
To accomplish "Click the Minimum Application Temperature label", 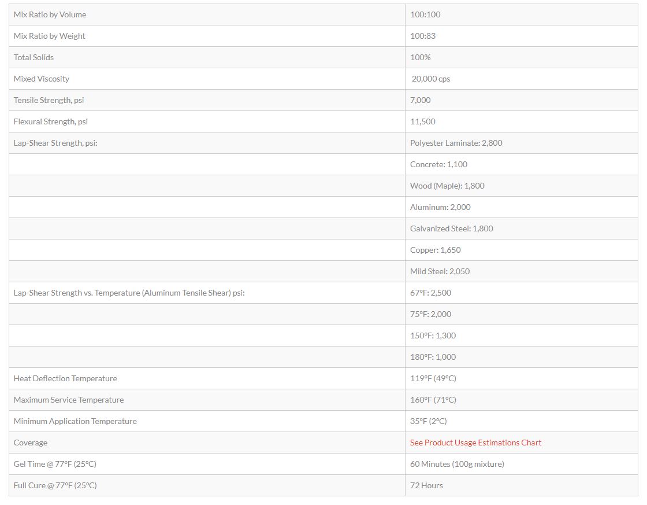I will (x=75, y=421).
